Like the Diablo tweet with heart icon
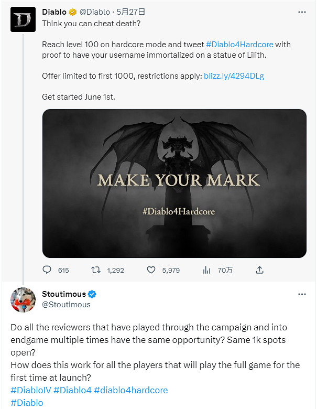 tap(151, 270)
